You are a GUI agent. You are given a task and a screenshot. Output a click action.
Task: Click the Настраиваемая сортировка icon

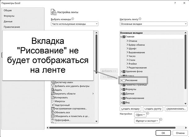[53, 109]
